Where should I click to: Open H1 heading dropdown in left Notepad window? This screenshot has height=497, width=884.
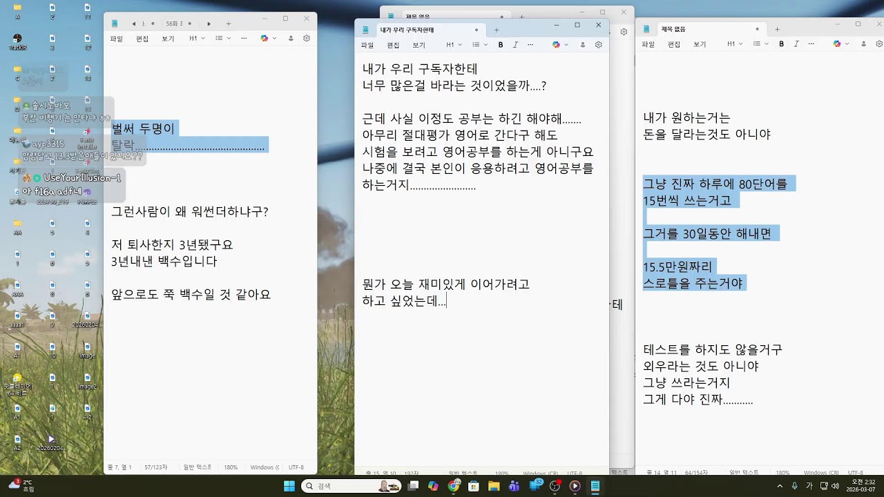click(197, 39)
